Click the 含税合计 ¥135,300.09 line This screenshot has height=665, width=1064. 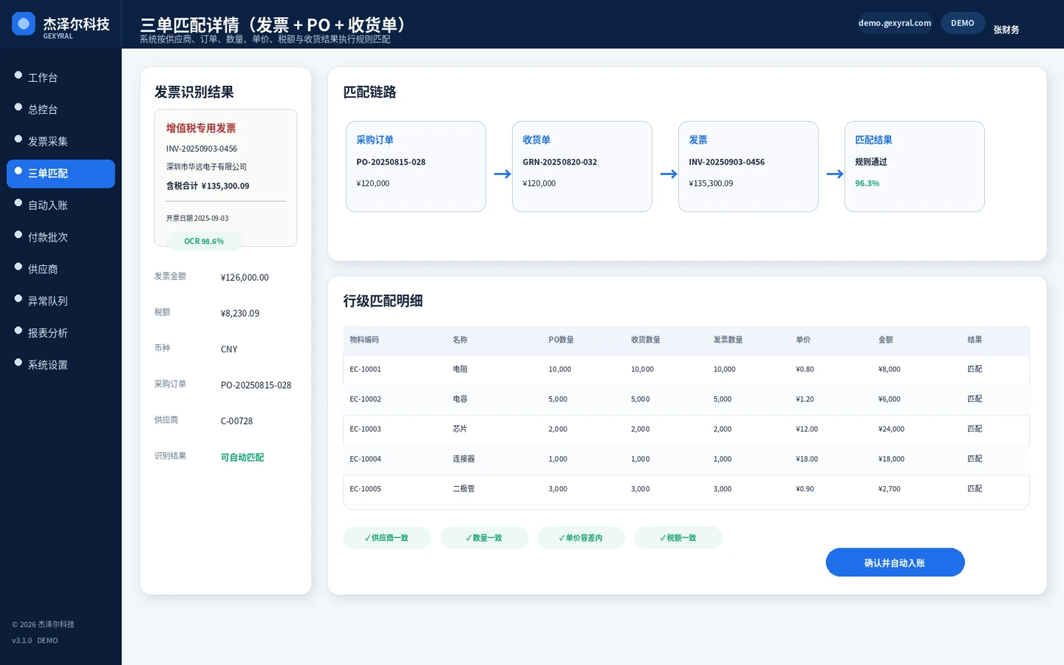tap(208, 186)
